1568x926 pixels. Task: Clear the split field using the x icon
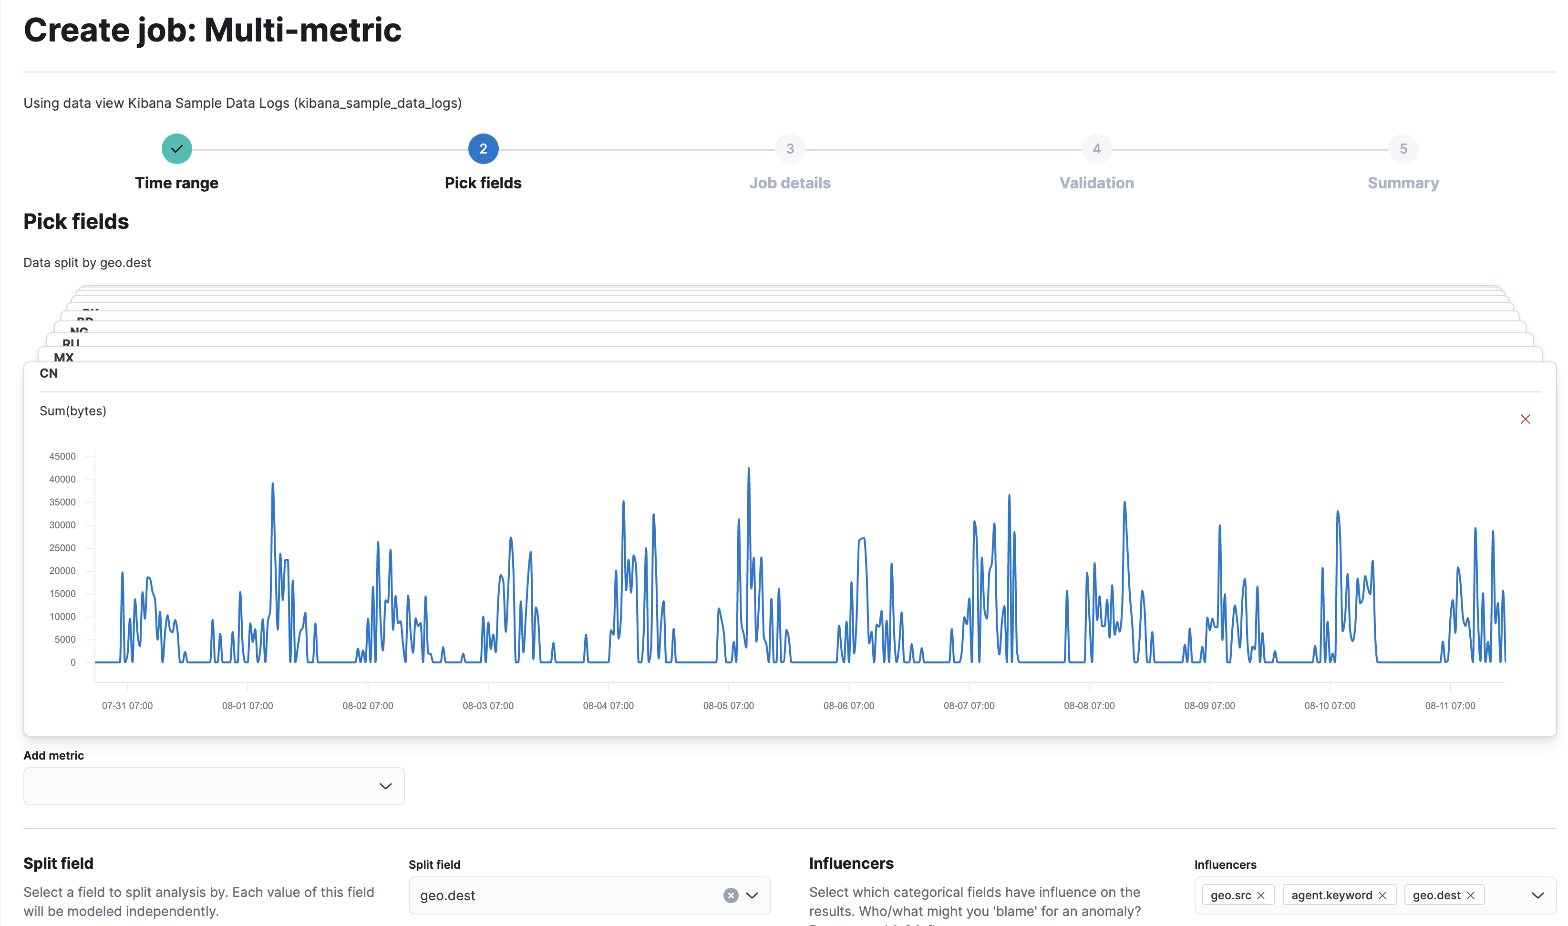coord(730,895)
